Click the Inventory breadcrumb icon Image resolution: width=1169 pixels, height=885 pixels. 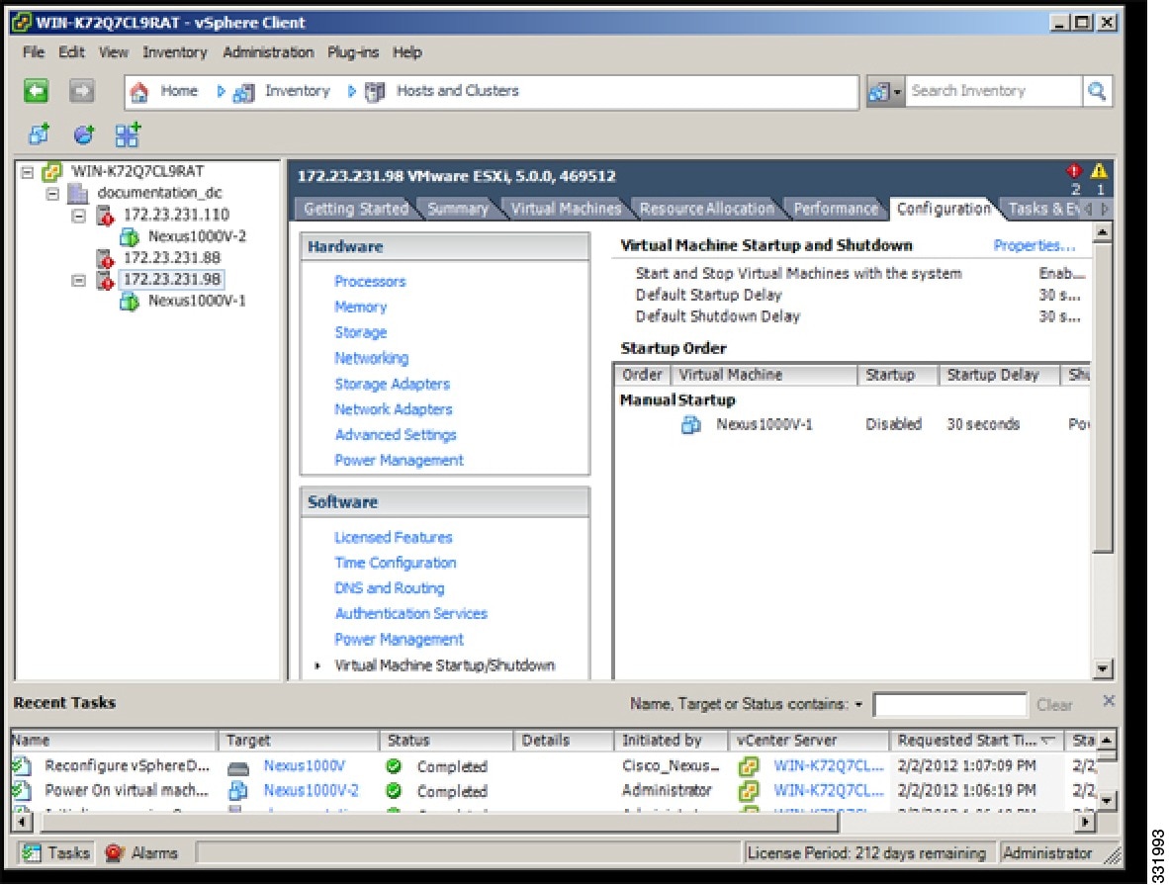click(x=243, y=92)
